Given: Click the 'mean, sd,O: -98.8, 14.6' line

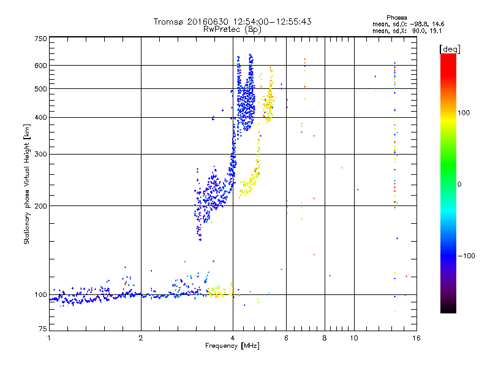Looking at the screenshot, I should (x=408, y=25).
